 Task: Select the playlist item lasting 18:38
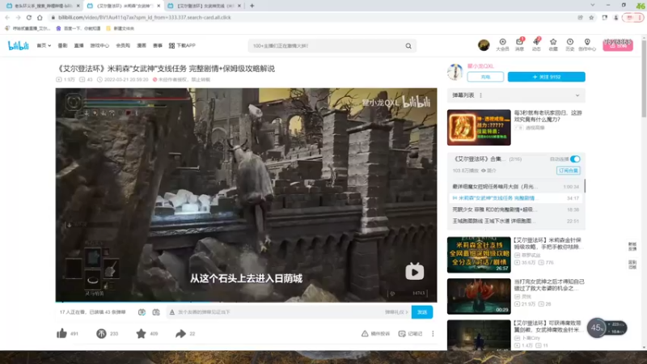pyautogui.click(x=516, y=210)
